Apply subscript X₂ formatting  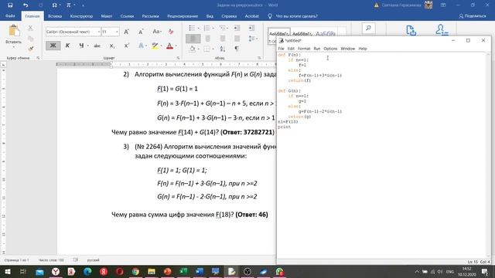[x=111, y=46]
